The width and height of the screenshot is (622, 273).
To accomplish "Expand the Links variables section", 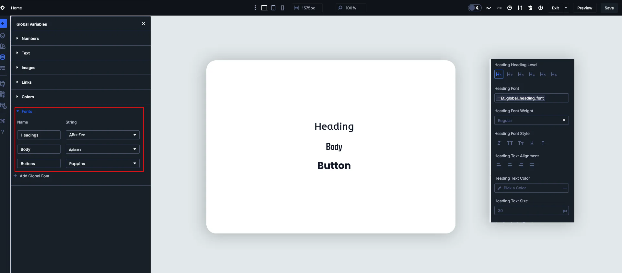I will (81, 82).
